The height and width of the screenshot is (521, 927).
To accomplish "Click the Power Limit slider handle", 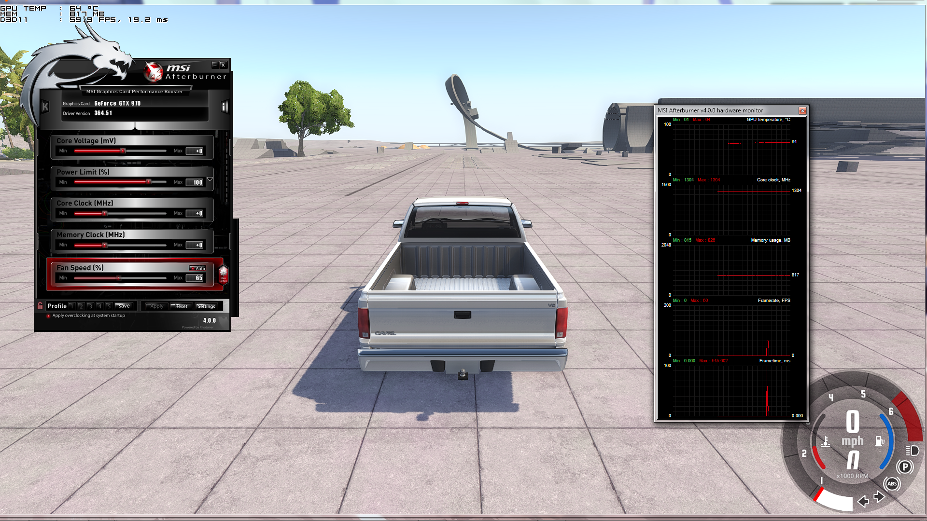I will [x=149, y=182].
